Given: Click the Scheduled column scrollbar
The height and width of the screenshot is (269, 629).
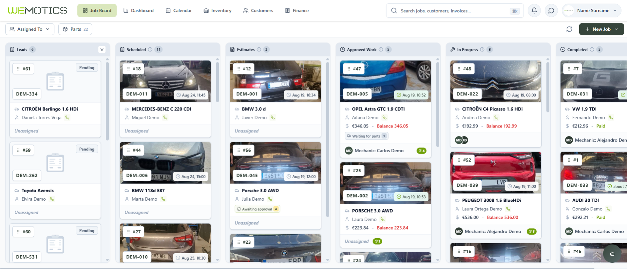Looking at the screenshot, I should point(217,82).
